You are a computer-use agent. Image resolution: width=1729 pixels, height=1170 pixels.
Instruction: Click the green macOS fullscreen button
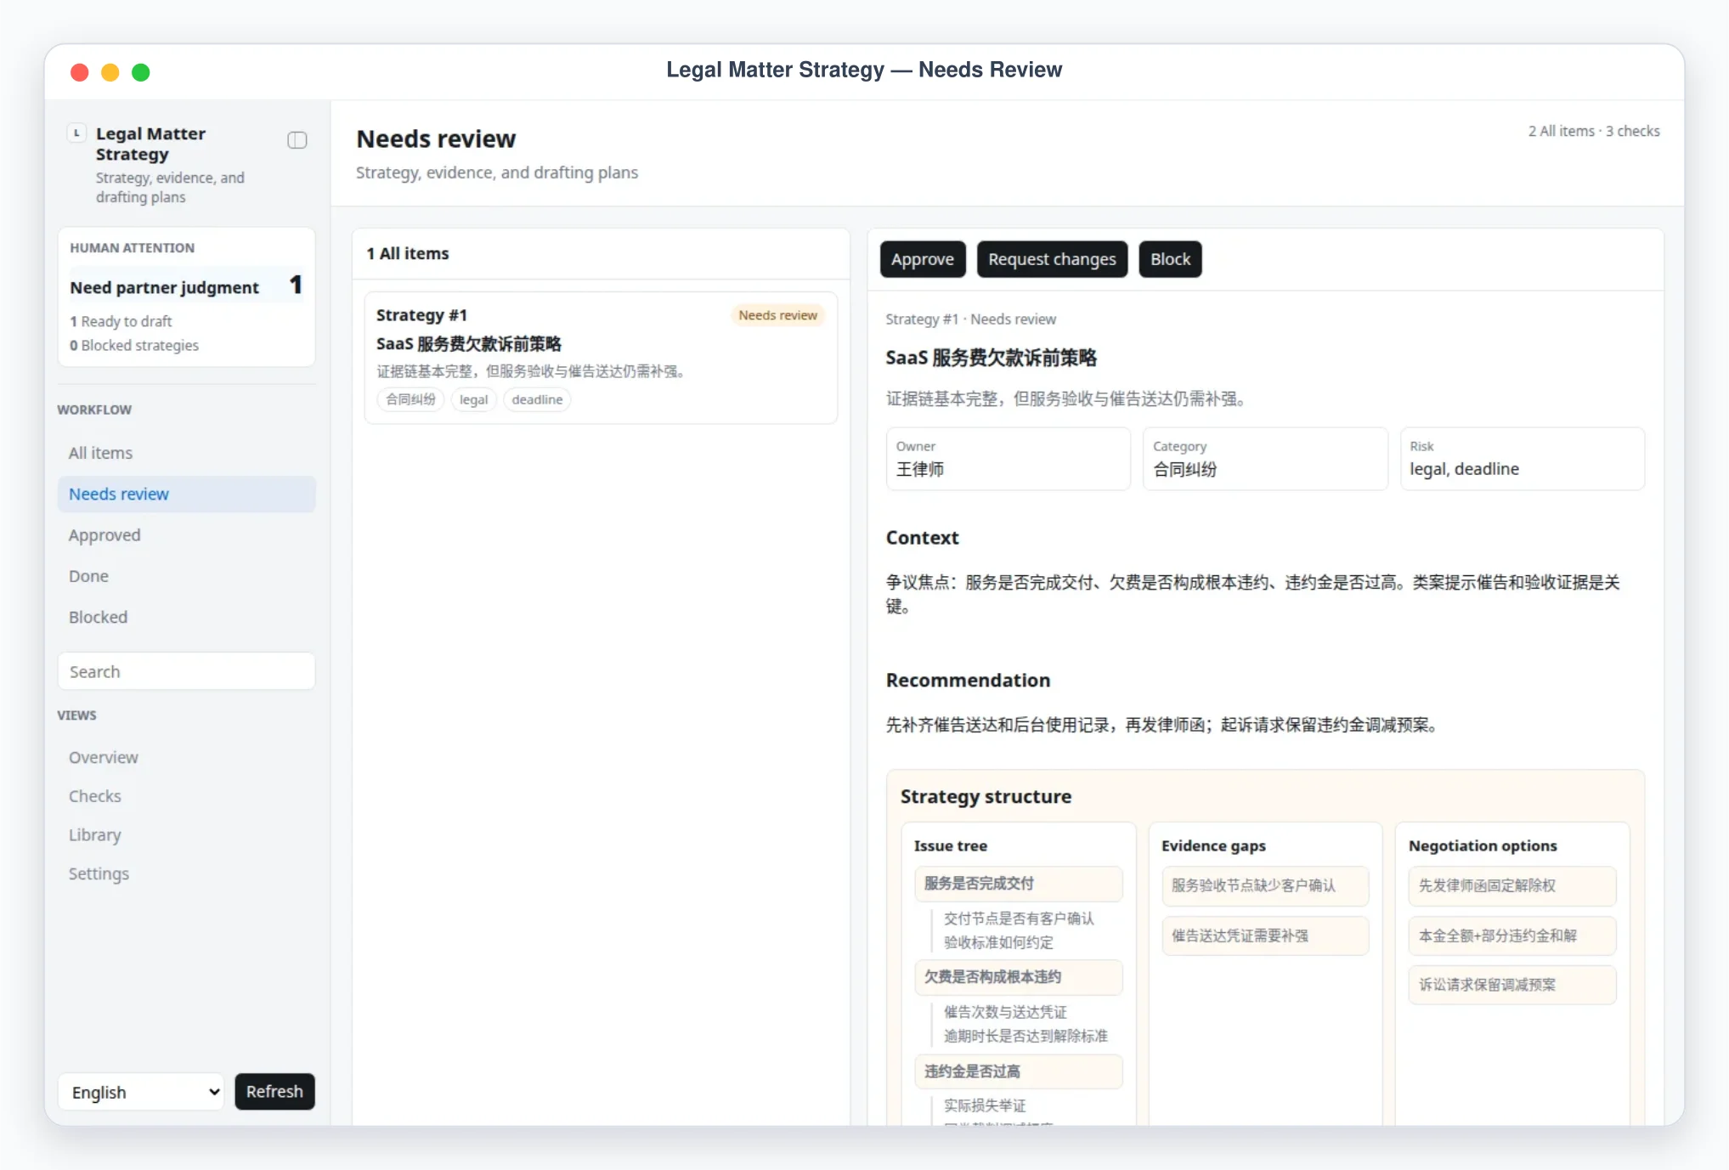(141, 72)
